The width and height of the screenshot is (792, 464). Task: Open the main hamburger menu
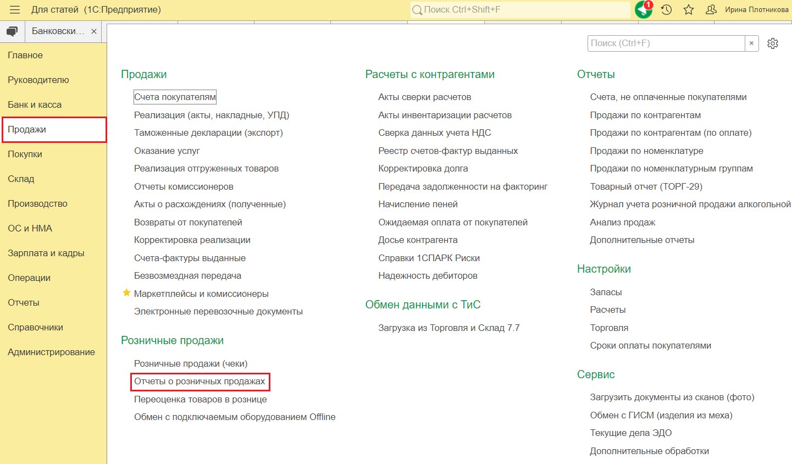click(x=15, y=10)
